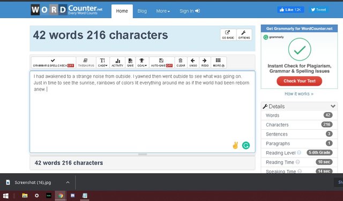Open the Case dropdown
The height and width of the screenshot is (201, 343).
102,62
